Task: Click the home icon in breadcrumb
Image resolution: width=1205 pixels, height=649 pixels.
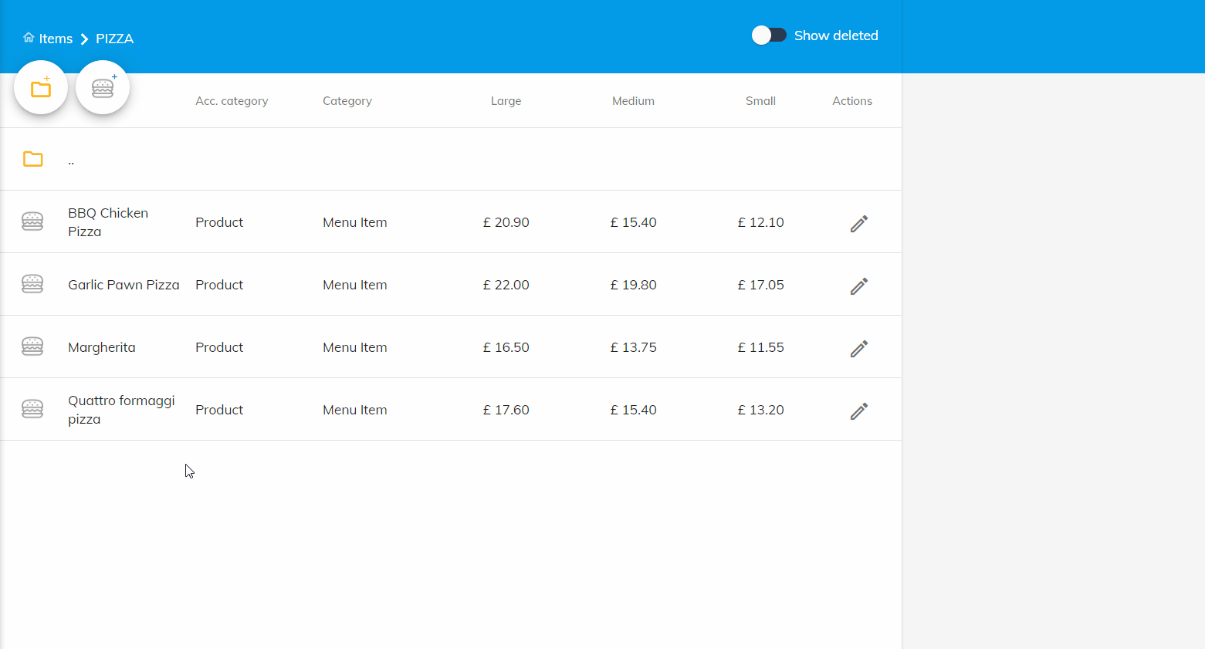Action: tap(29, 38)
